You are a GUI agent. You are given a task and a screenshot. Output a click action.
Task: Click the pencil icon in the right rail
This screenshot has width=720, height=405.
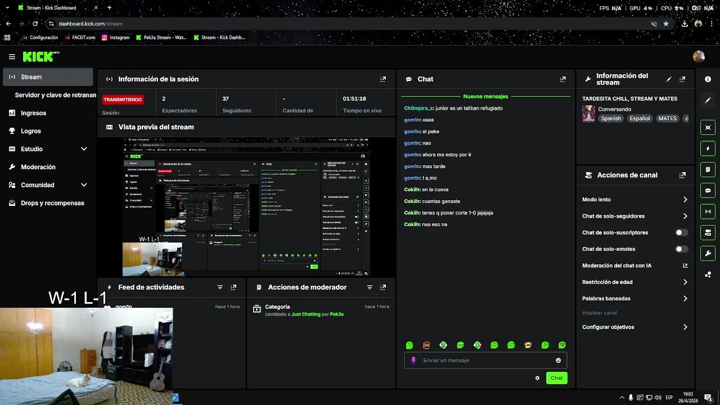[708, 100]
